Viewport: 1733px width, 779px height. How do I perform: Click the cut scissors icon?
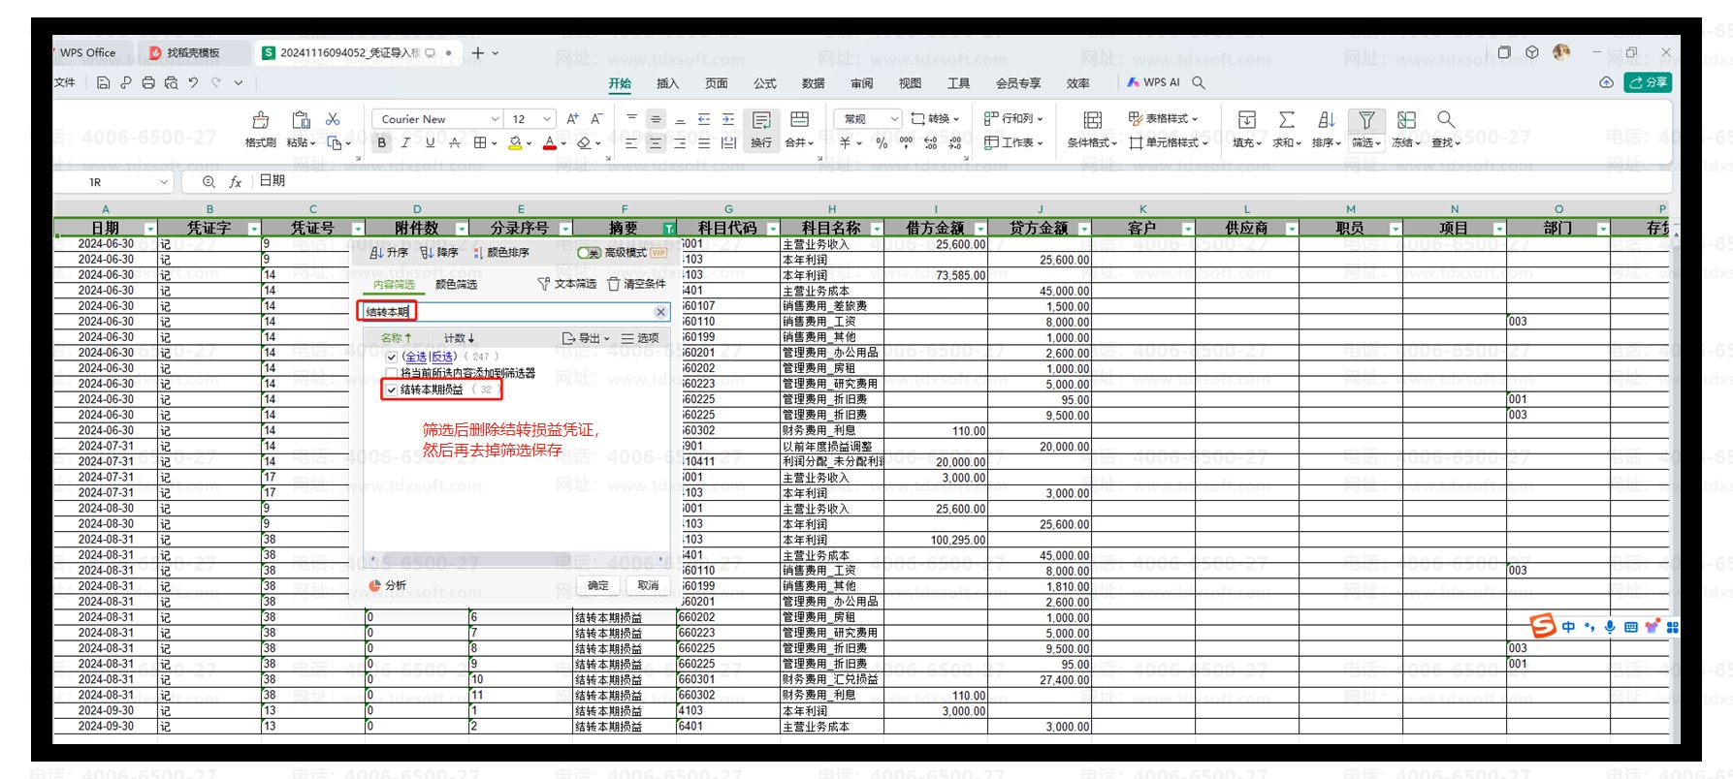point(333,119)
